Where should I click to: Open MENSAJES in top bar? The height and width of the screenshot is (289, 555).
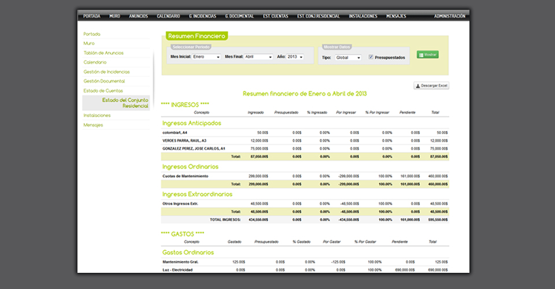(397, 16)
